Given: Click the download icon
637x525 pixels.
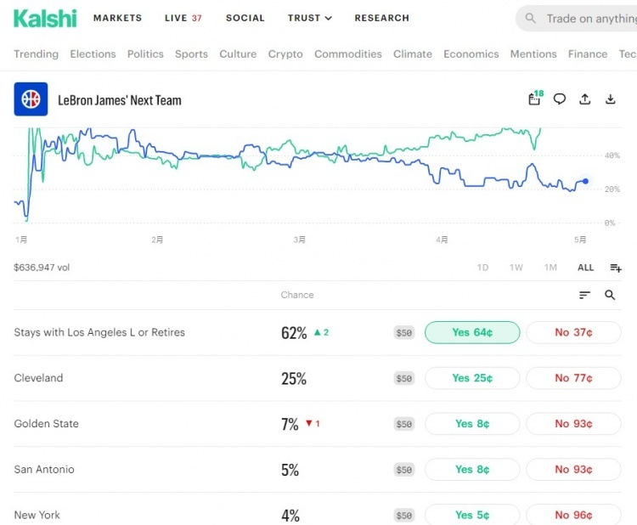Looking at the screenshot, I should click(x=610, y=99).
